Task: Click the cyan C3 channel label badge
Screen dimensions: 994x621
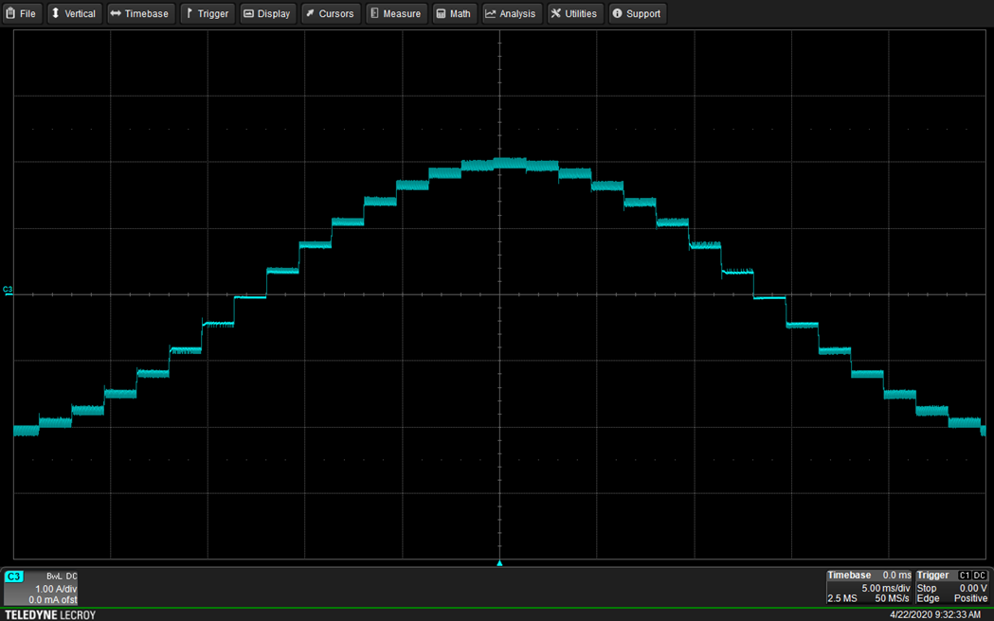Action: point(14,576)
